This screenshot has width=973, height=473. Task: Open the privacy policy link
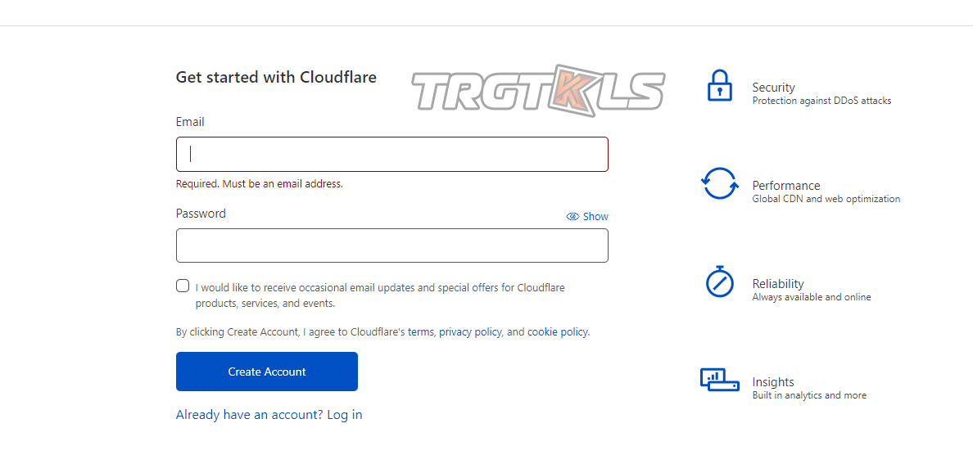pos(470,332)
